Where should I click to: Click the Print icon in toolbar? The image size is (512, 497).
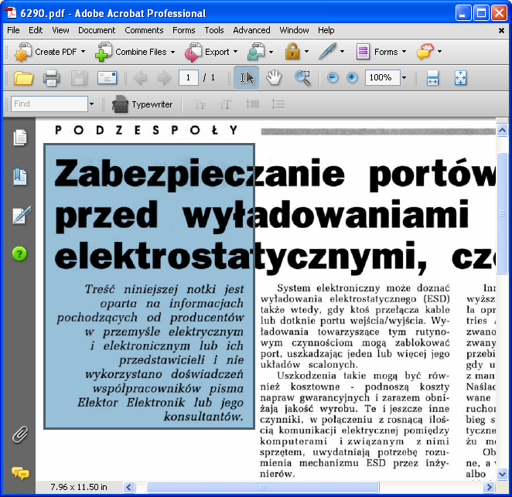pos(51,78)
